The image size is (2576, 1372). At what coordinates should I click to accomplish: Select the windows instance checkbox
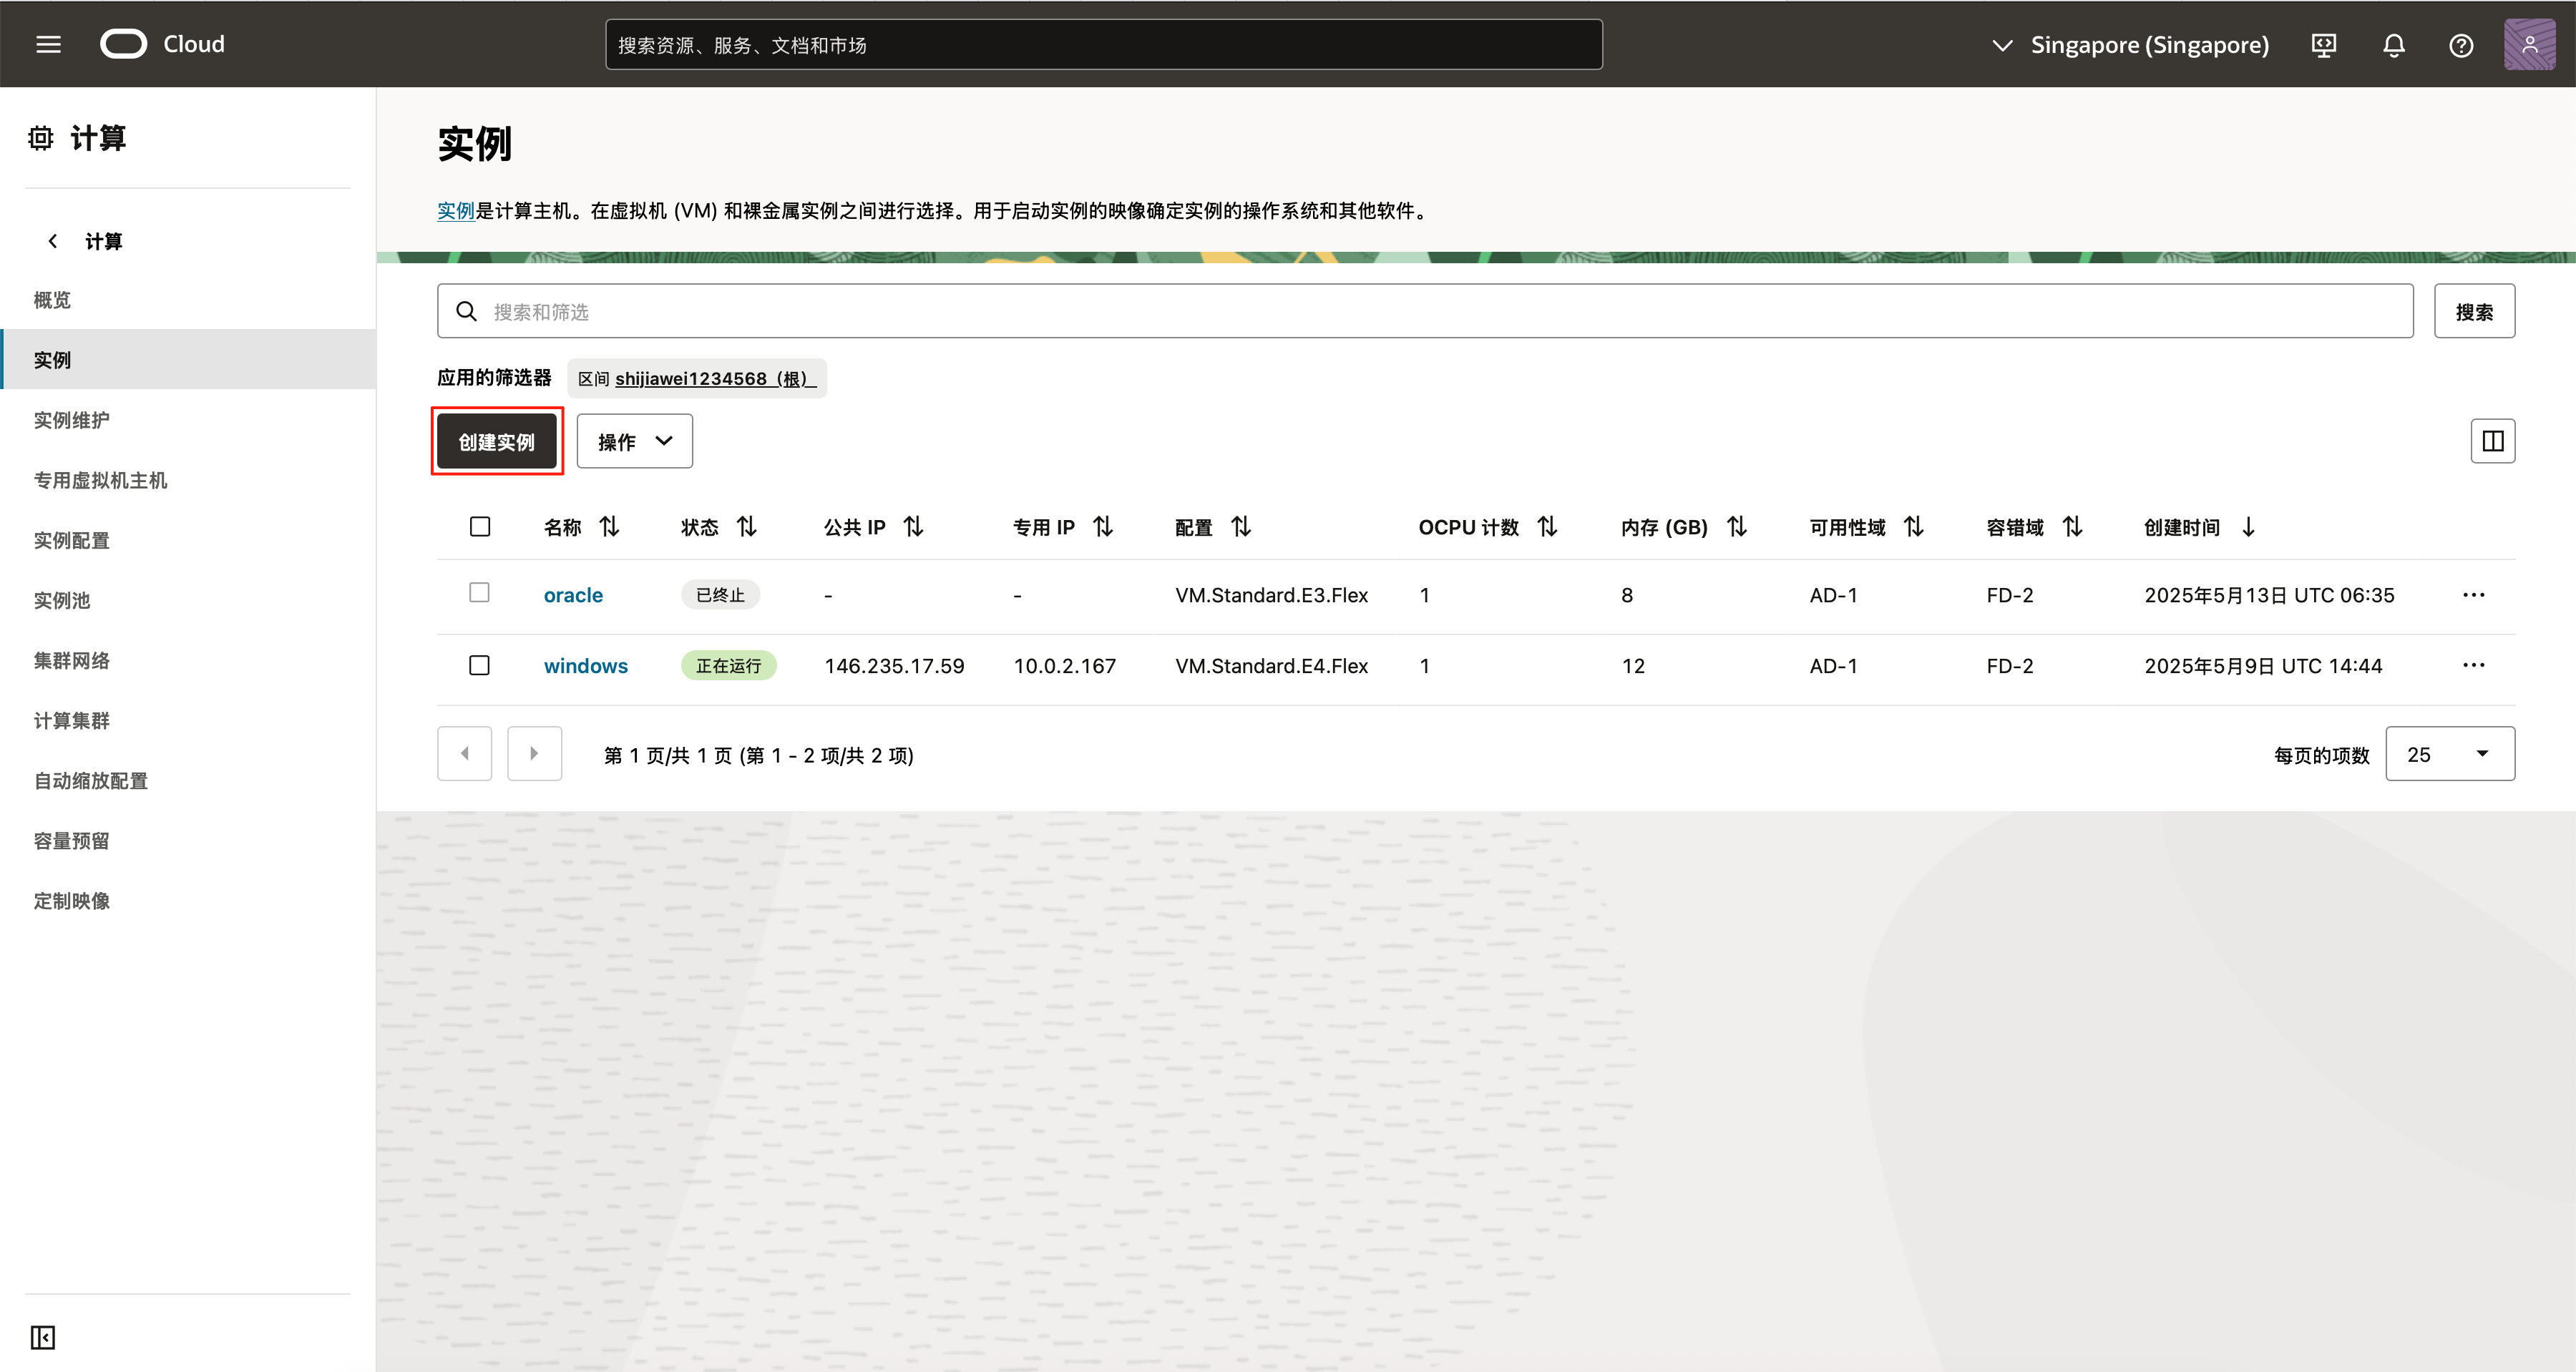tap(479, 665)
